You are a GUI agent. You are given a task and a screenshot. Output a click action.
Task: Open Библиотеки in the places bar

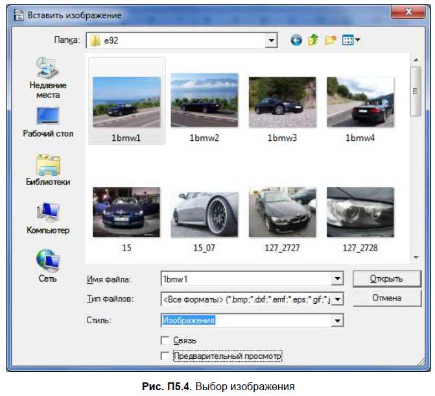(x=48, y=170)
